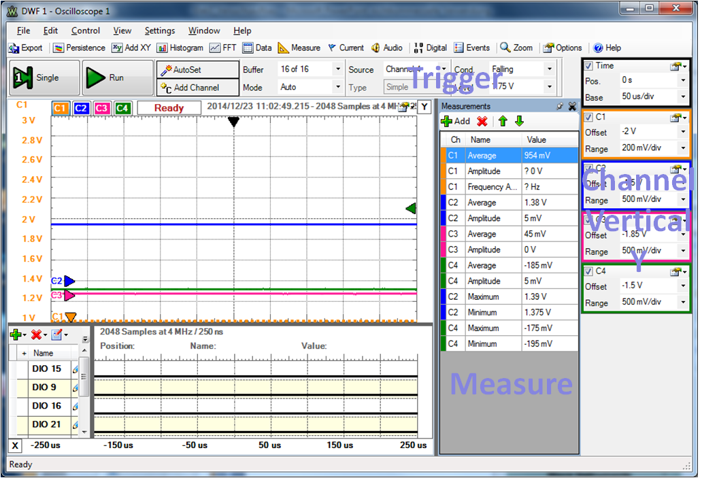Open the FFT view from the toolbar
This screenshot has height=478, width=717.
coord(223,48)
